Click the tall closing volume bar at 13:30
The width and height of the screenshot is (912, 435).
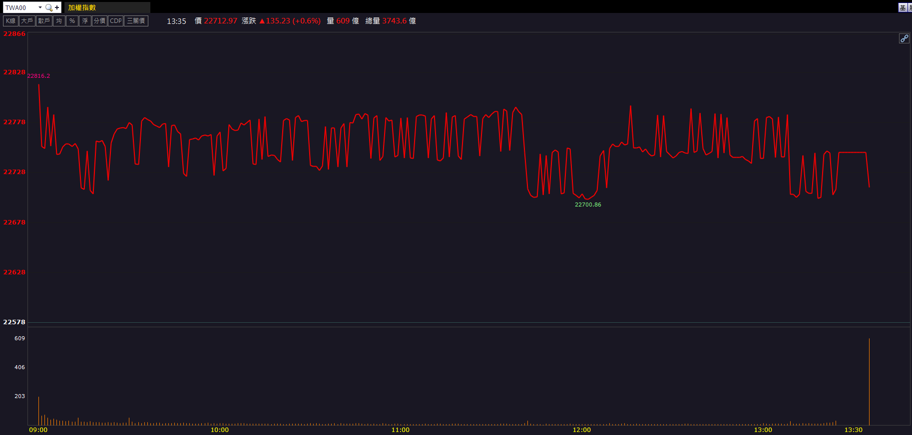point(869,382)
